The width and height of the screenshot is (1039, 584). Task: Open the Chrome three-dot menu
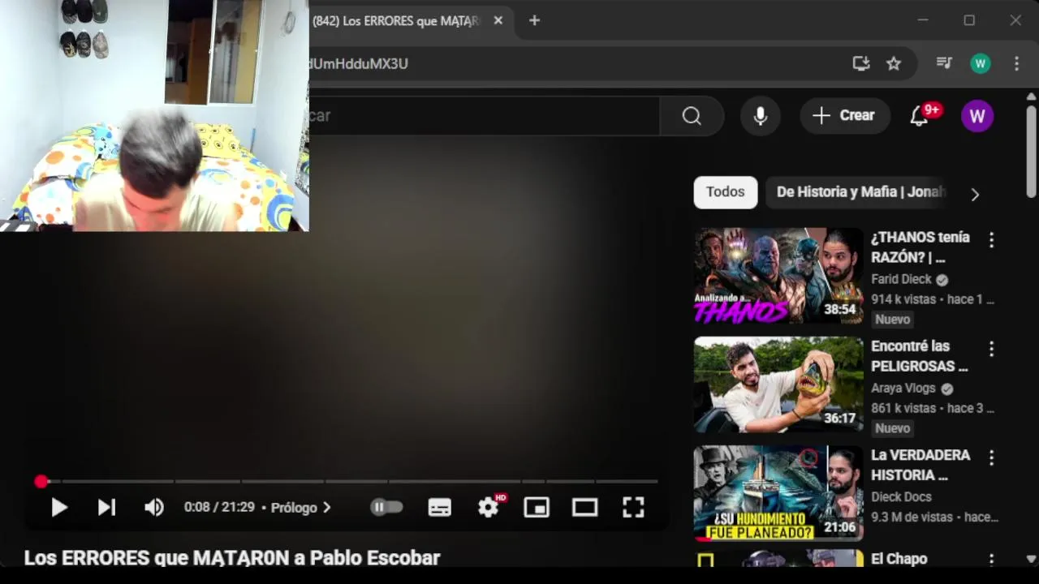(x=1016, y=63)
